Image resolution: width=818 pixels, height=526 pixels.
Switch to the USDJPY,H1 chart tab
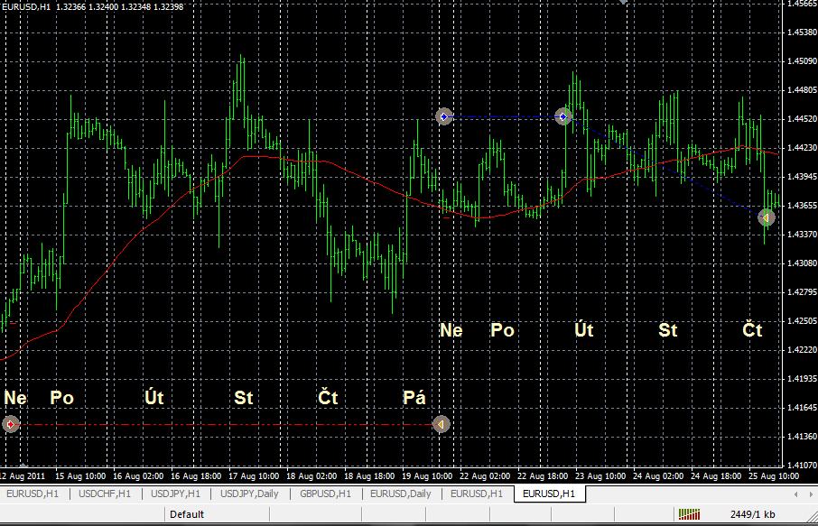click(x=175, y=494)
